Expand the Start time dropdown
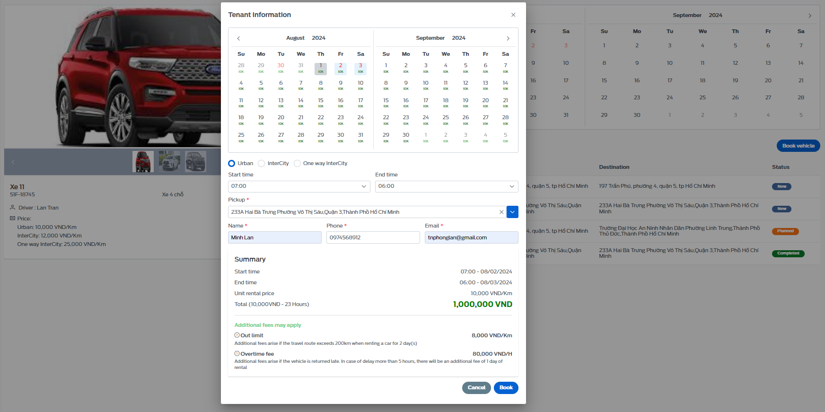825x412 pixels. [x=299, y=186]
